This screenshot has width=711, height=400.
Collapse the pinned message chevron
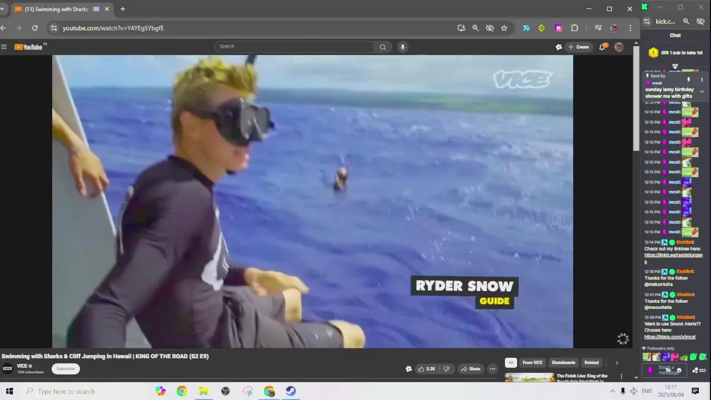(702, 92)
